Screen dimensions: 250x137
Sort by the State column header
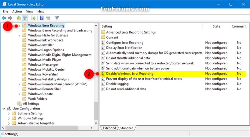[216, 26]
